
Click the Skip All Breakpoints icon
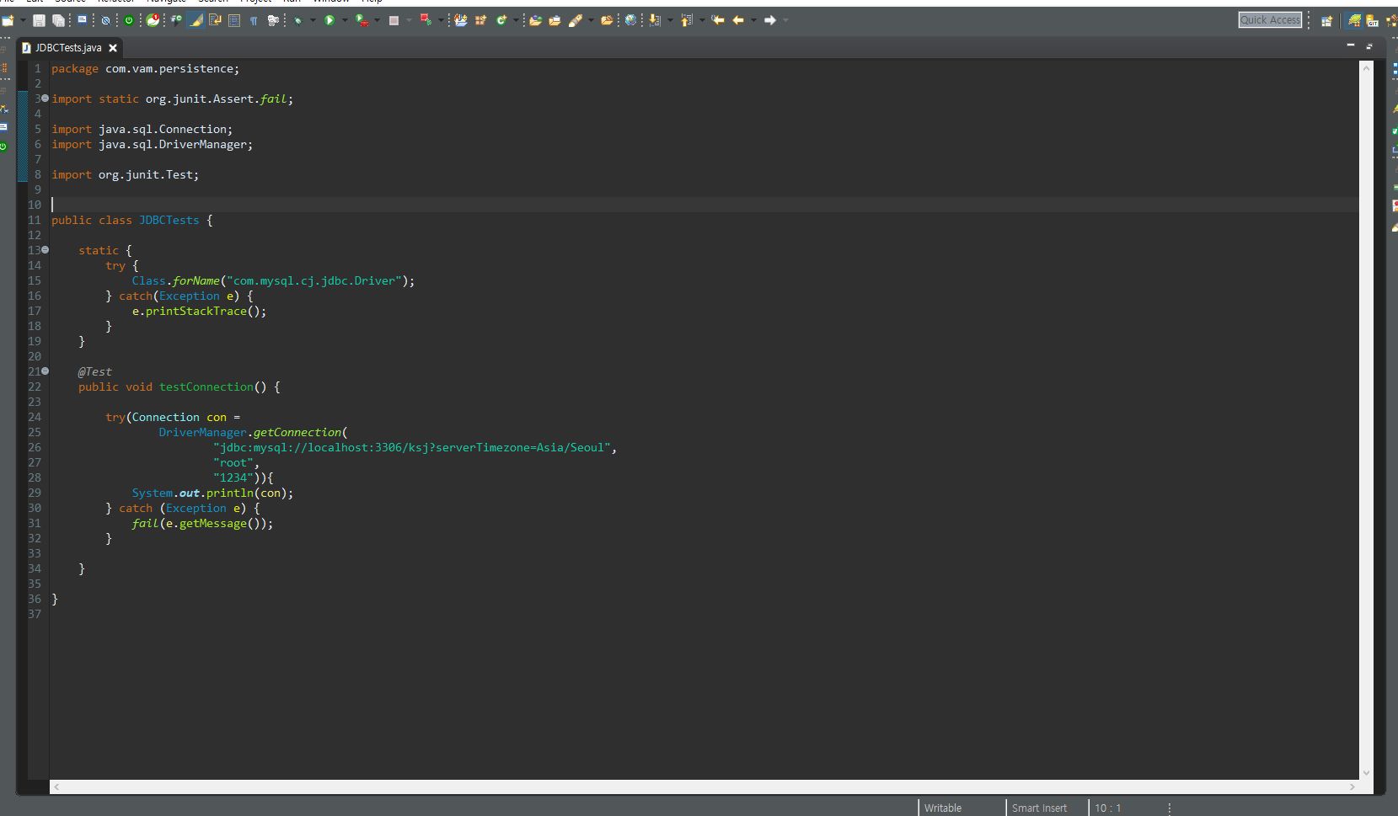pos(105,20)
